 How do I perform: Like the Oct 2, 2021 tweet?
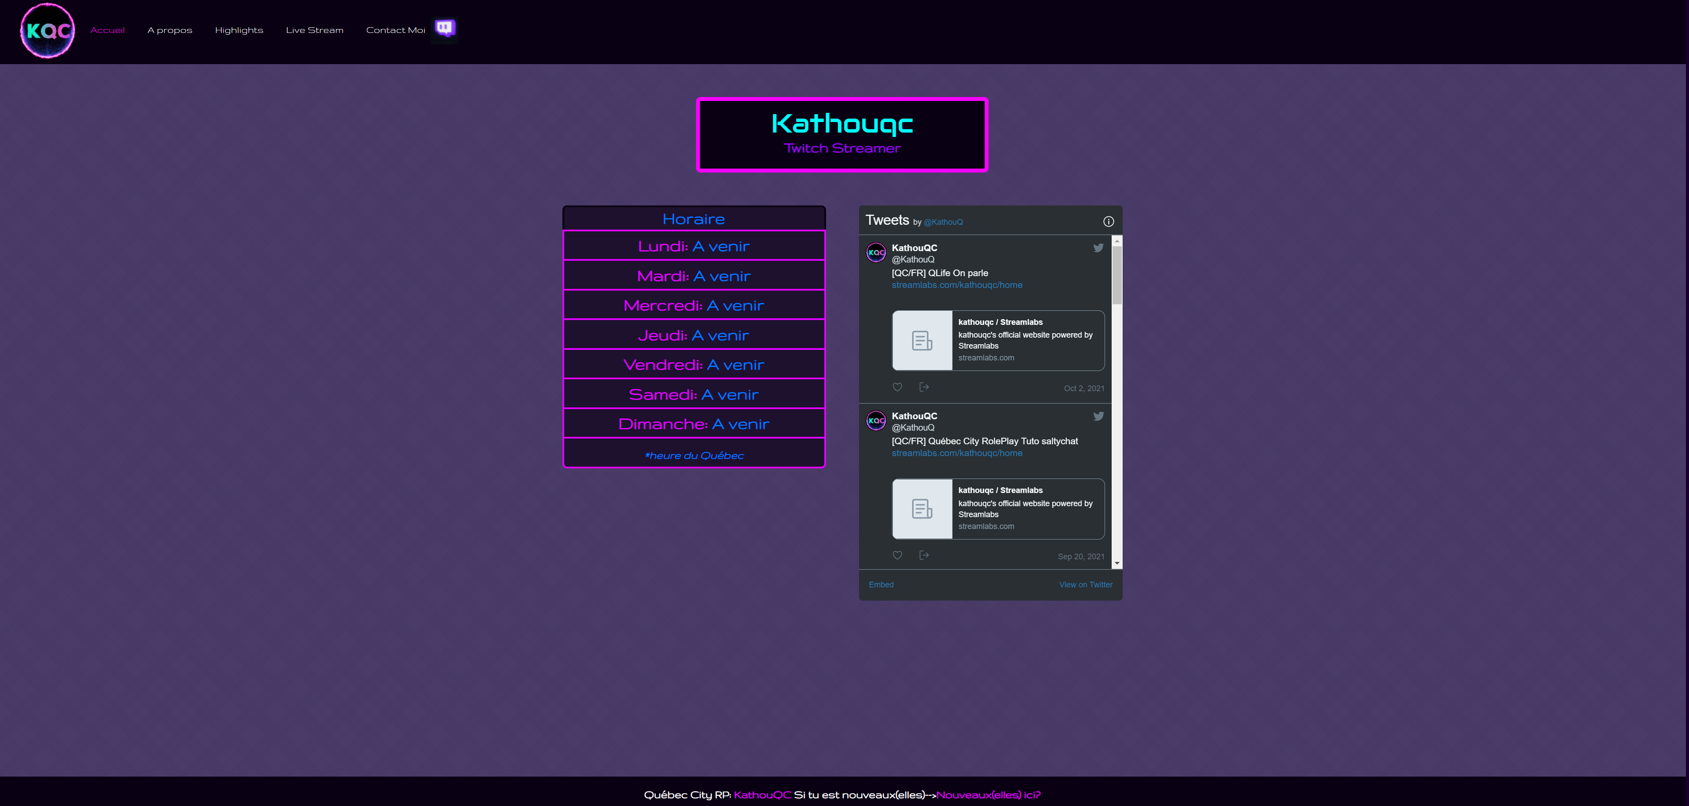[898, 387]
